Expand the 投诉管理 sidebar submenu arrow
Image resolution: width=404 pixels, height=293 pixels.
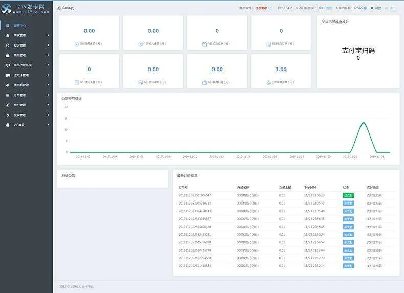coord(48,45)
